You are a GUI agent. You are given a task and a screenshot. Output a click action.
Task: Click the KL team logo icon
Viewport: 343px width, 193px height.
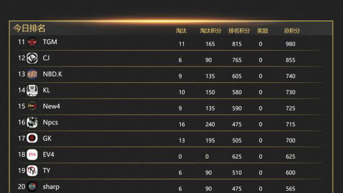point(32,90)
